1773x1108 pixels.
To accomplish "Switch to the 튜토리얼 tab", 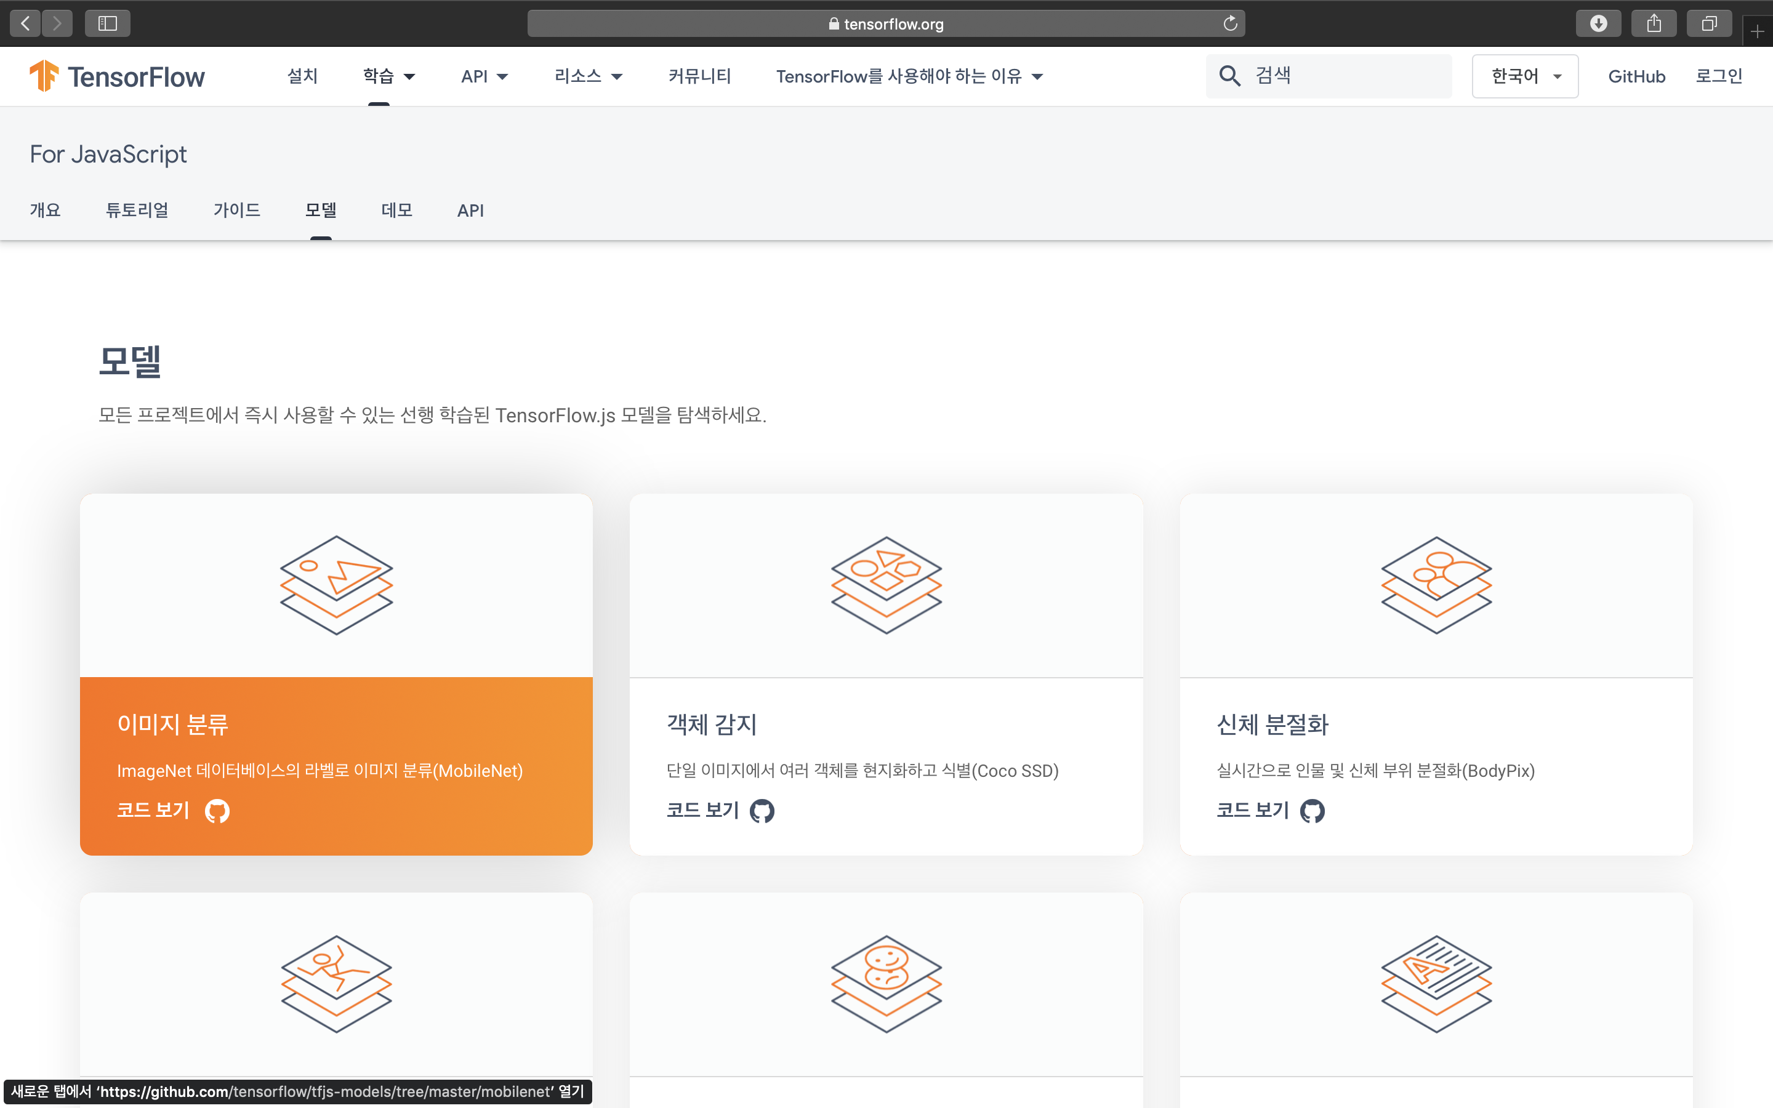I will (137, 211).
